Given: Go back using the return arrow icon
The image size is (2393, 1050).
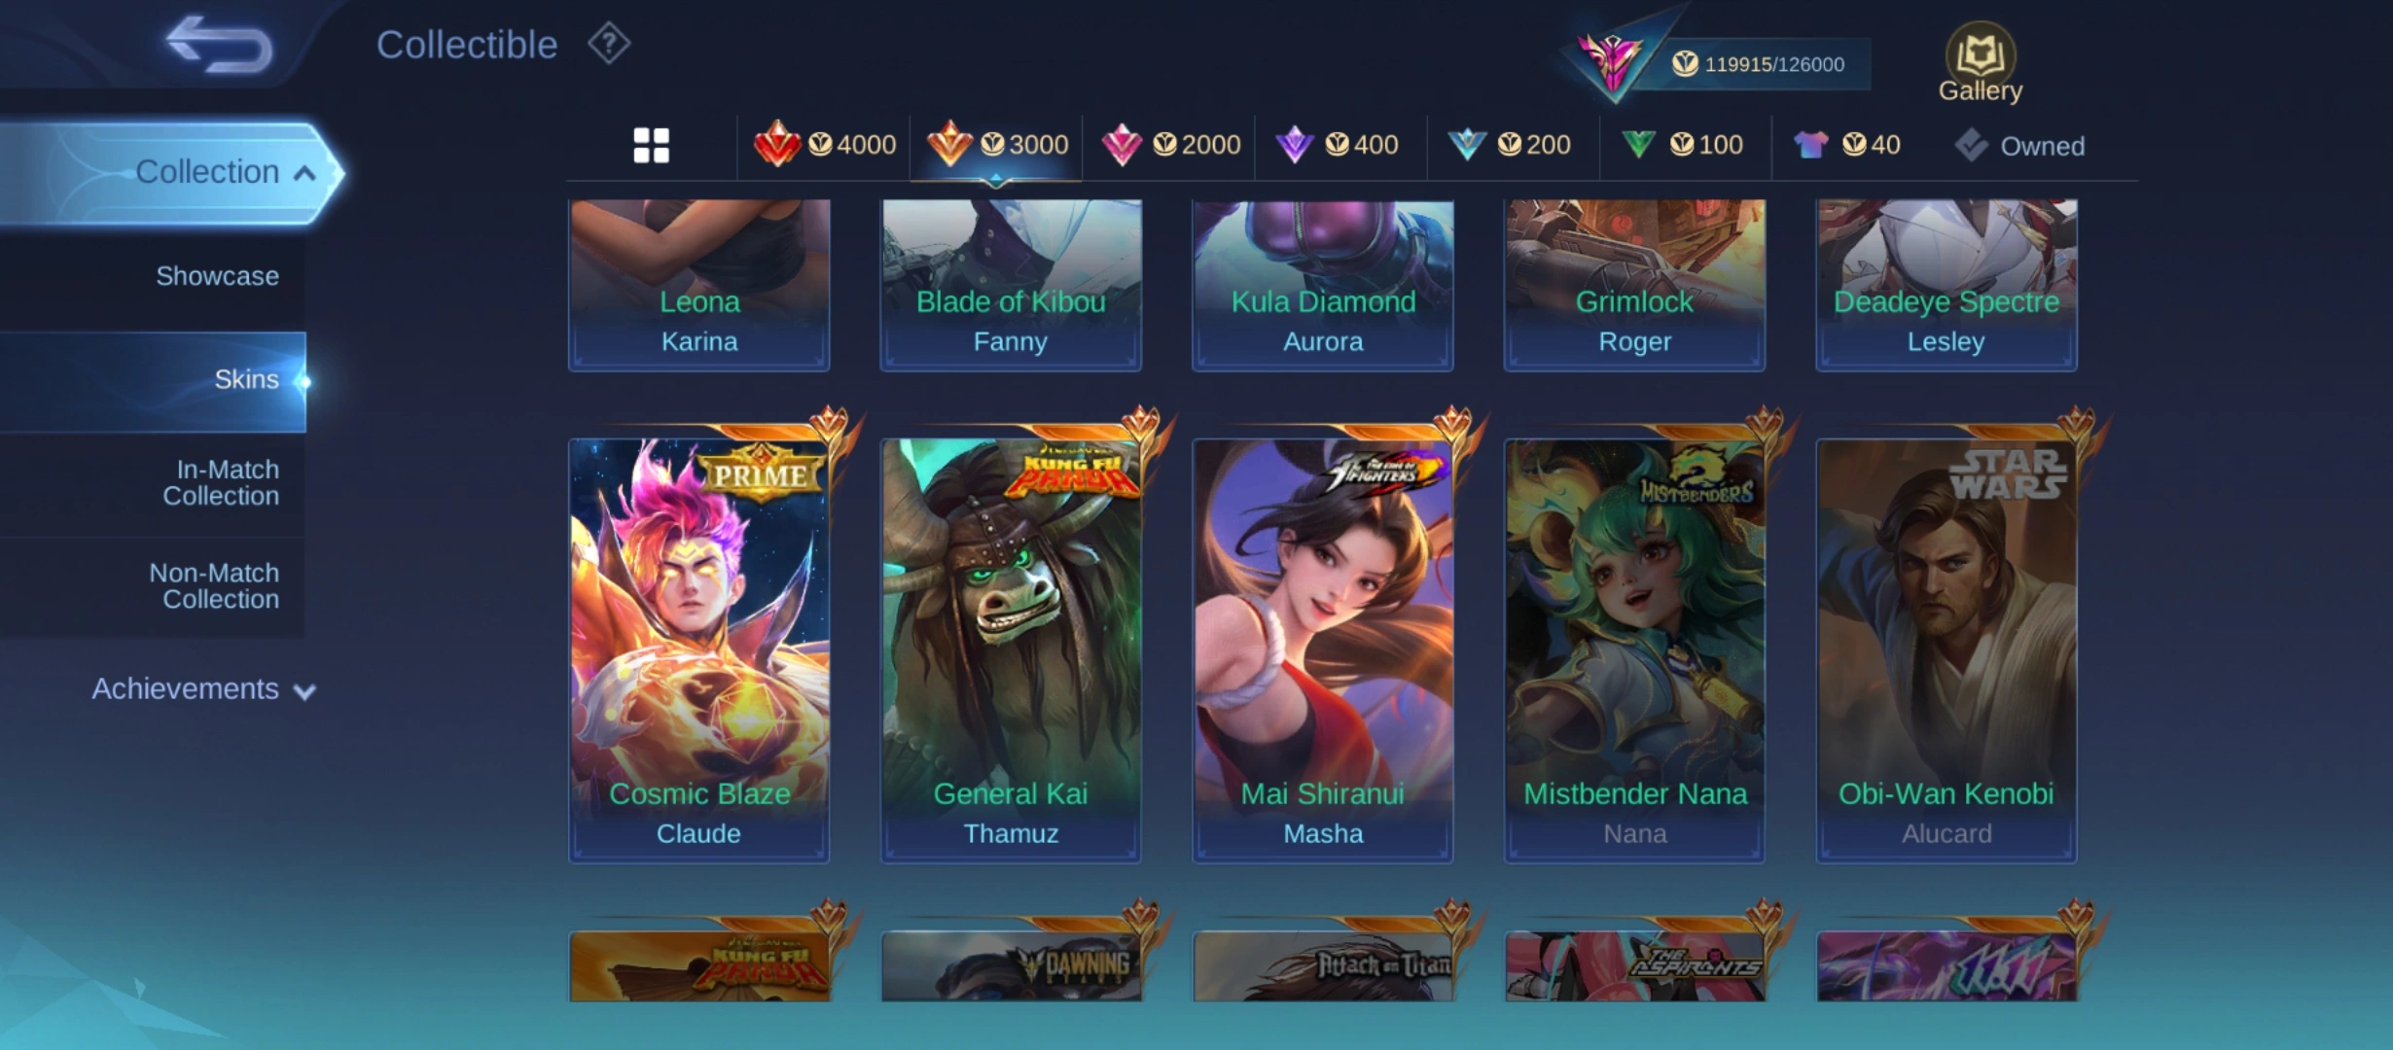Looking at the screenshot, I should point(219,44).
